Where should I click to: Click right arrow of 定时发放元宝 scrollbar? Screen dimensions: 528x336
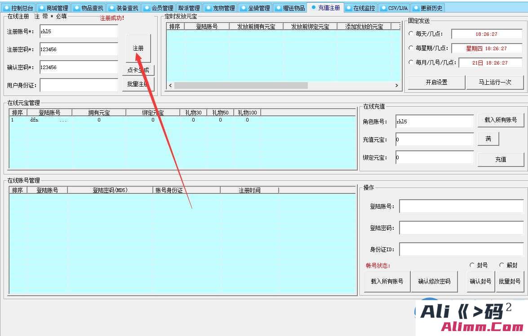397,85
